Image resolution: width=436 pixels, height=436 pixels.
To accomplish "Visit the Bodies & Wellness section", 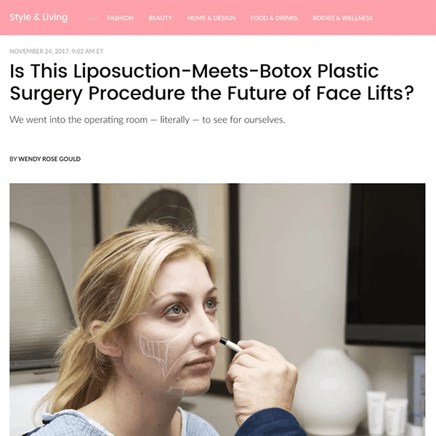I will coord(342,18).
